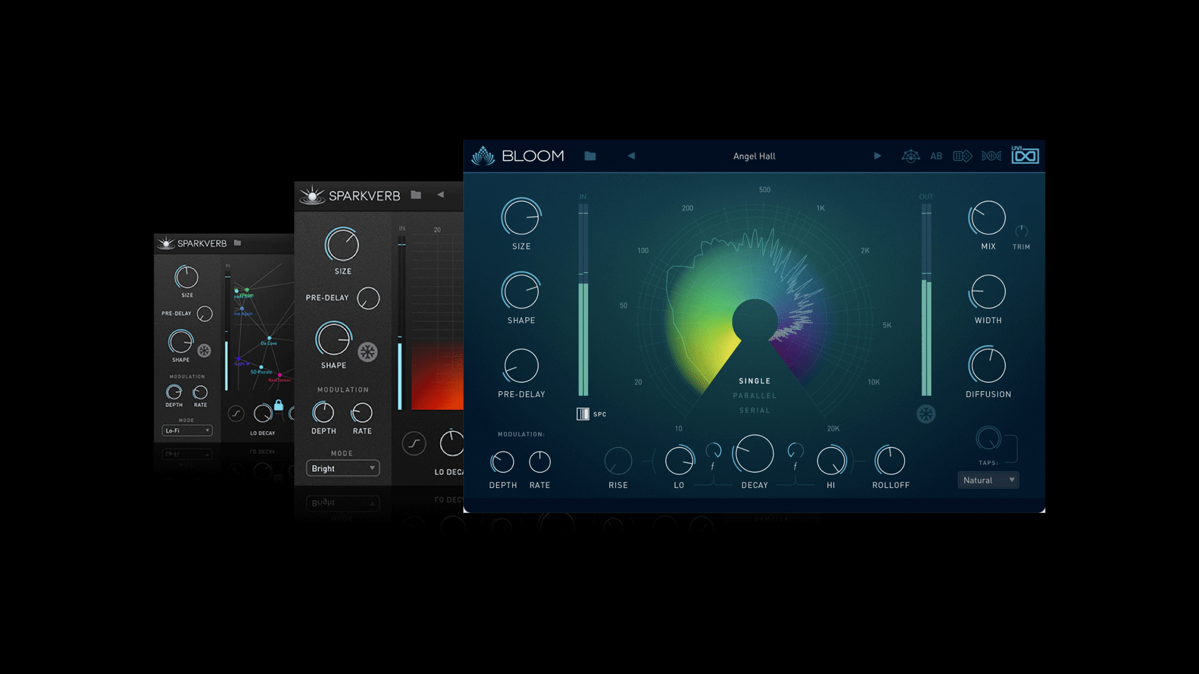
Task: Open the Taps Natural dropdown
Action: click(988, 480)
